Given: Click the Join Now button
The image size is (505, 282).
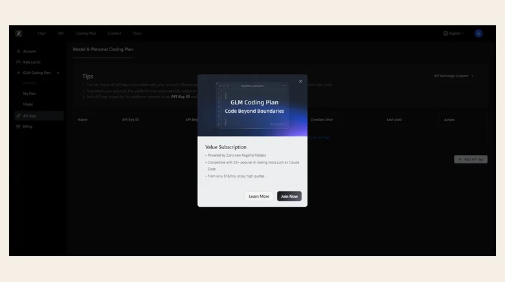Looking at the screenshot, I should [289, 196].
